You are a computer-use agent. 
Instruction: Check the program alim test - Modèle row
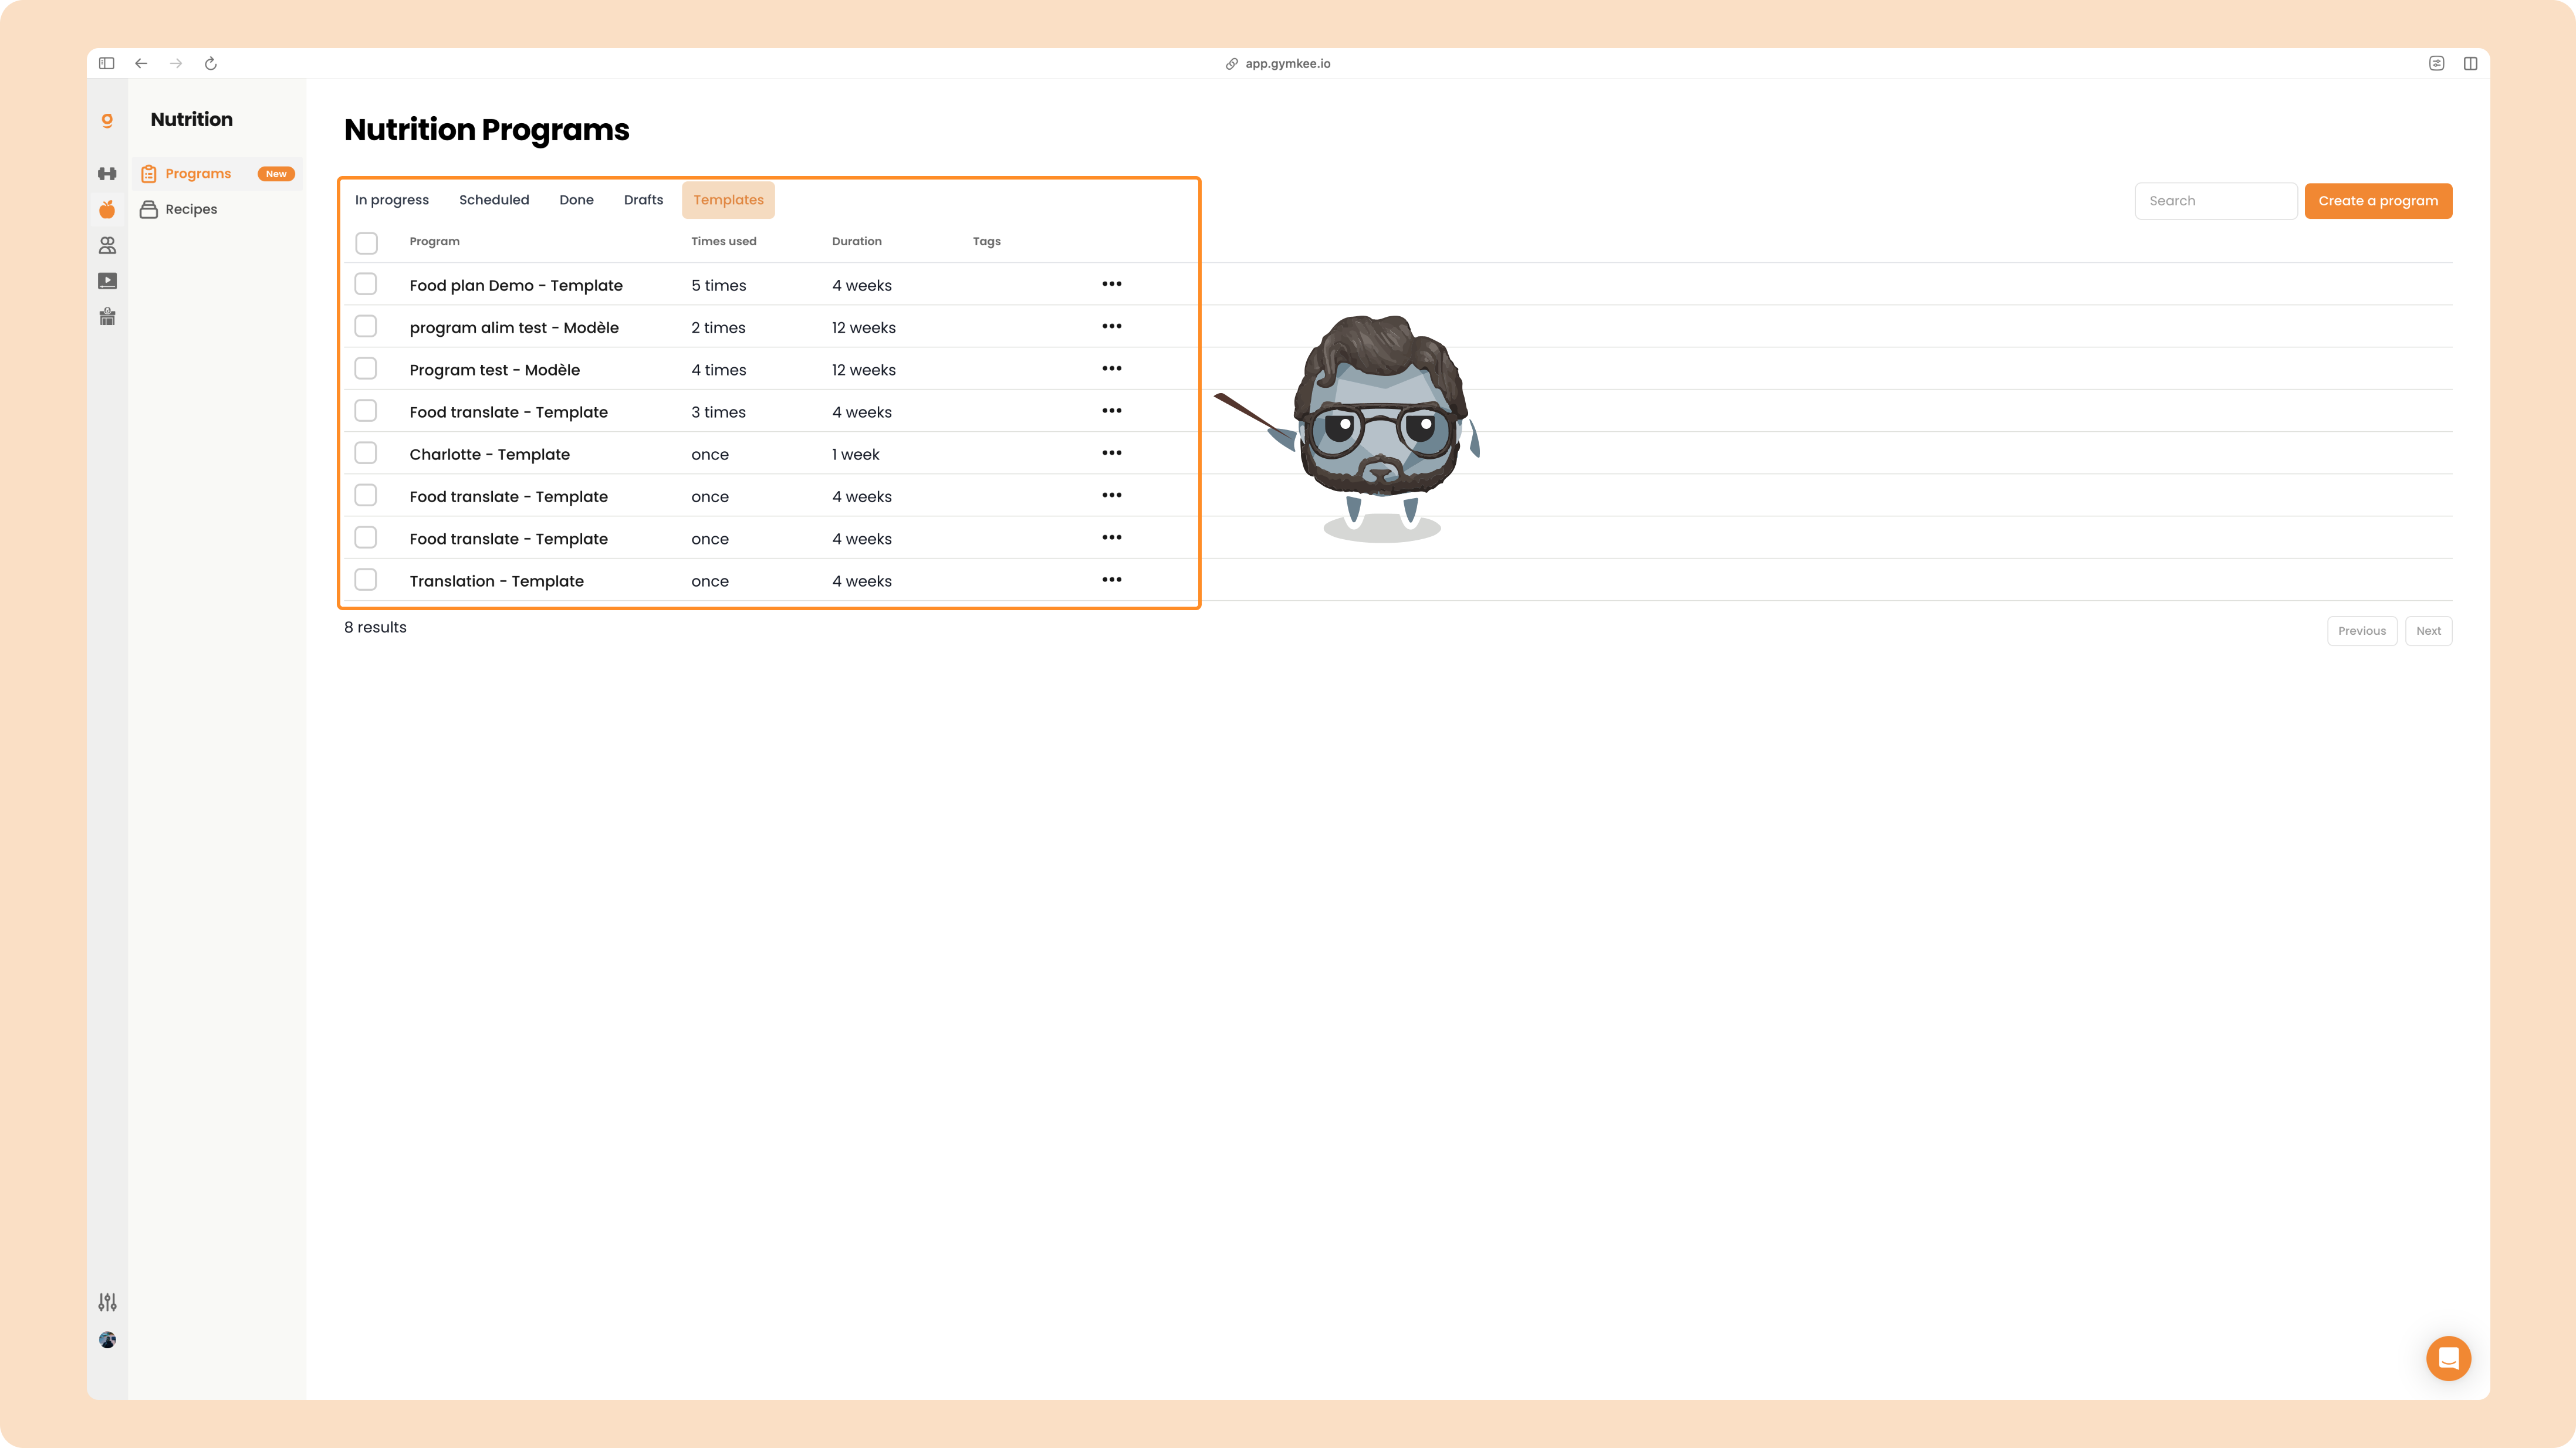coord(366,326)
